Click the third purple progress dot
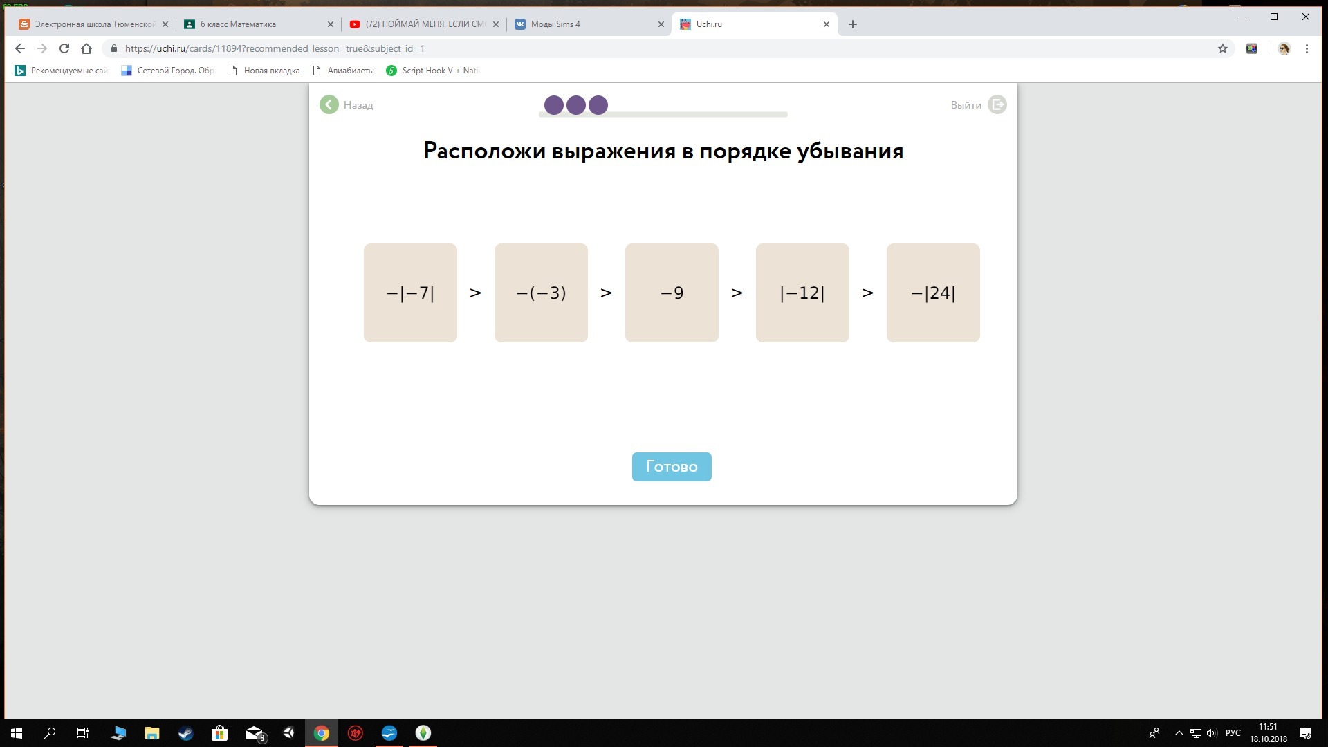Image resolution: width=1328 pixels, height=747 pixels. [x=598, y=105]
